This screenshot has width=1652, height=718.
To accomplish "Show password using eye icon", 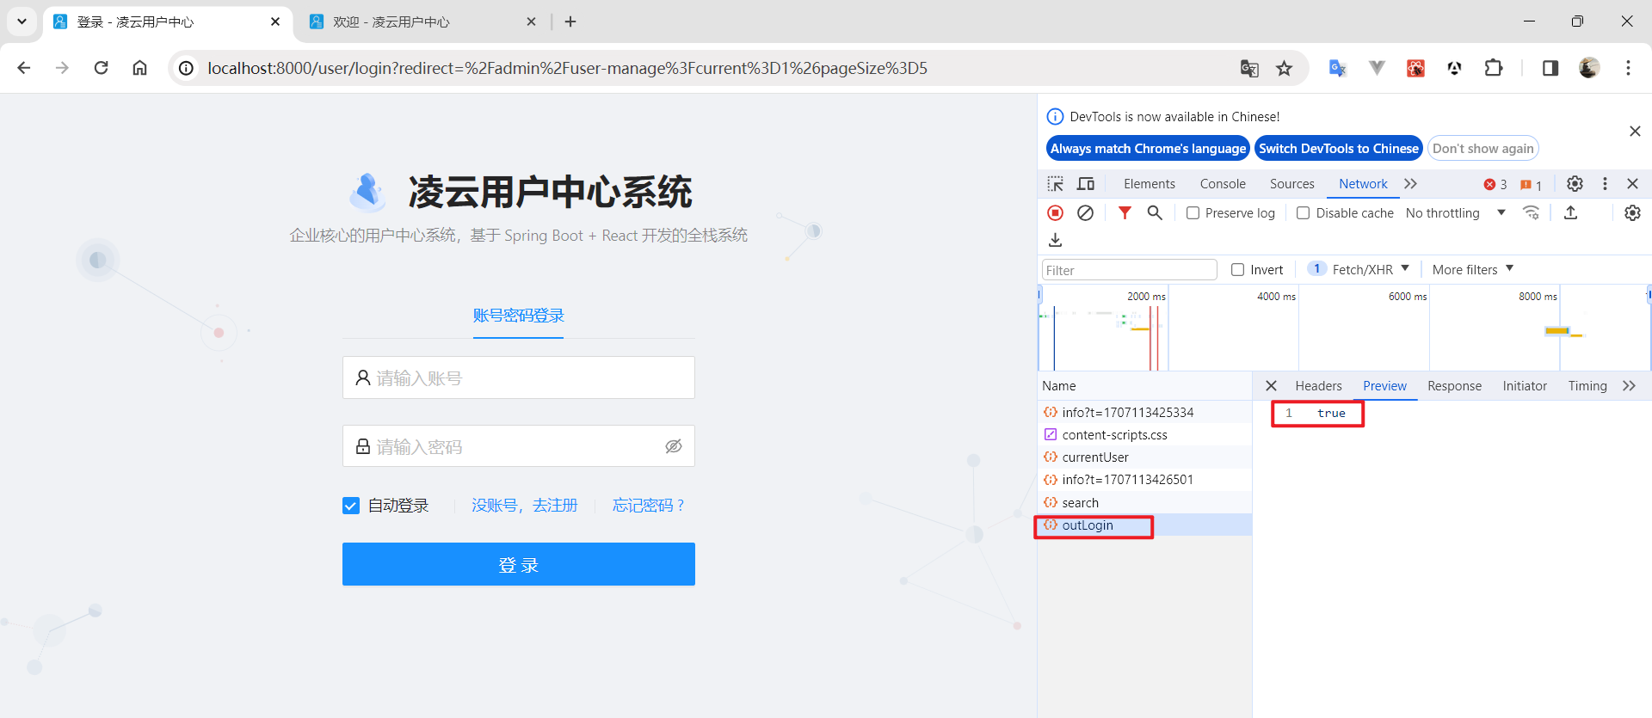I will (674, 446).
